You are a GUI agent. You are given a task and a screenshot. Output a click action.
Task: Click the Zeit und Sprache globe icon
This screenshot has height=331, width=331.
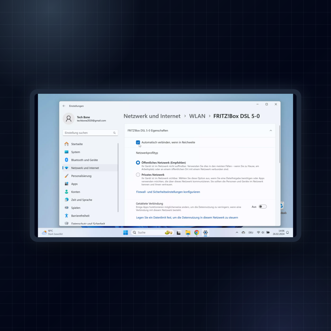[66, 200]
